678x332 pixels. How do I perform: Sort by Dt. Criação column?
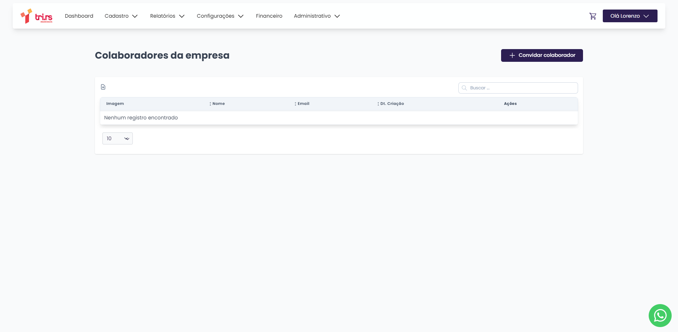point(391,104)
